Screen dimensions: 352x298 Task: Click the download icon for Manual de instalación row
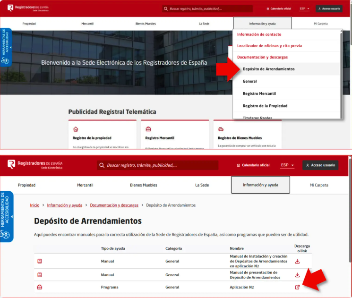pyautogui.click(x=298, y=261)
